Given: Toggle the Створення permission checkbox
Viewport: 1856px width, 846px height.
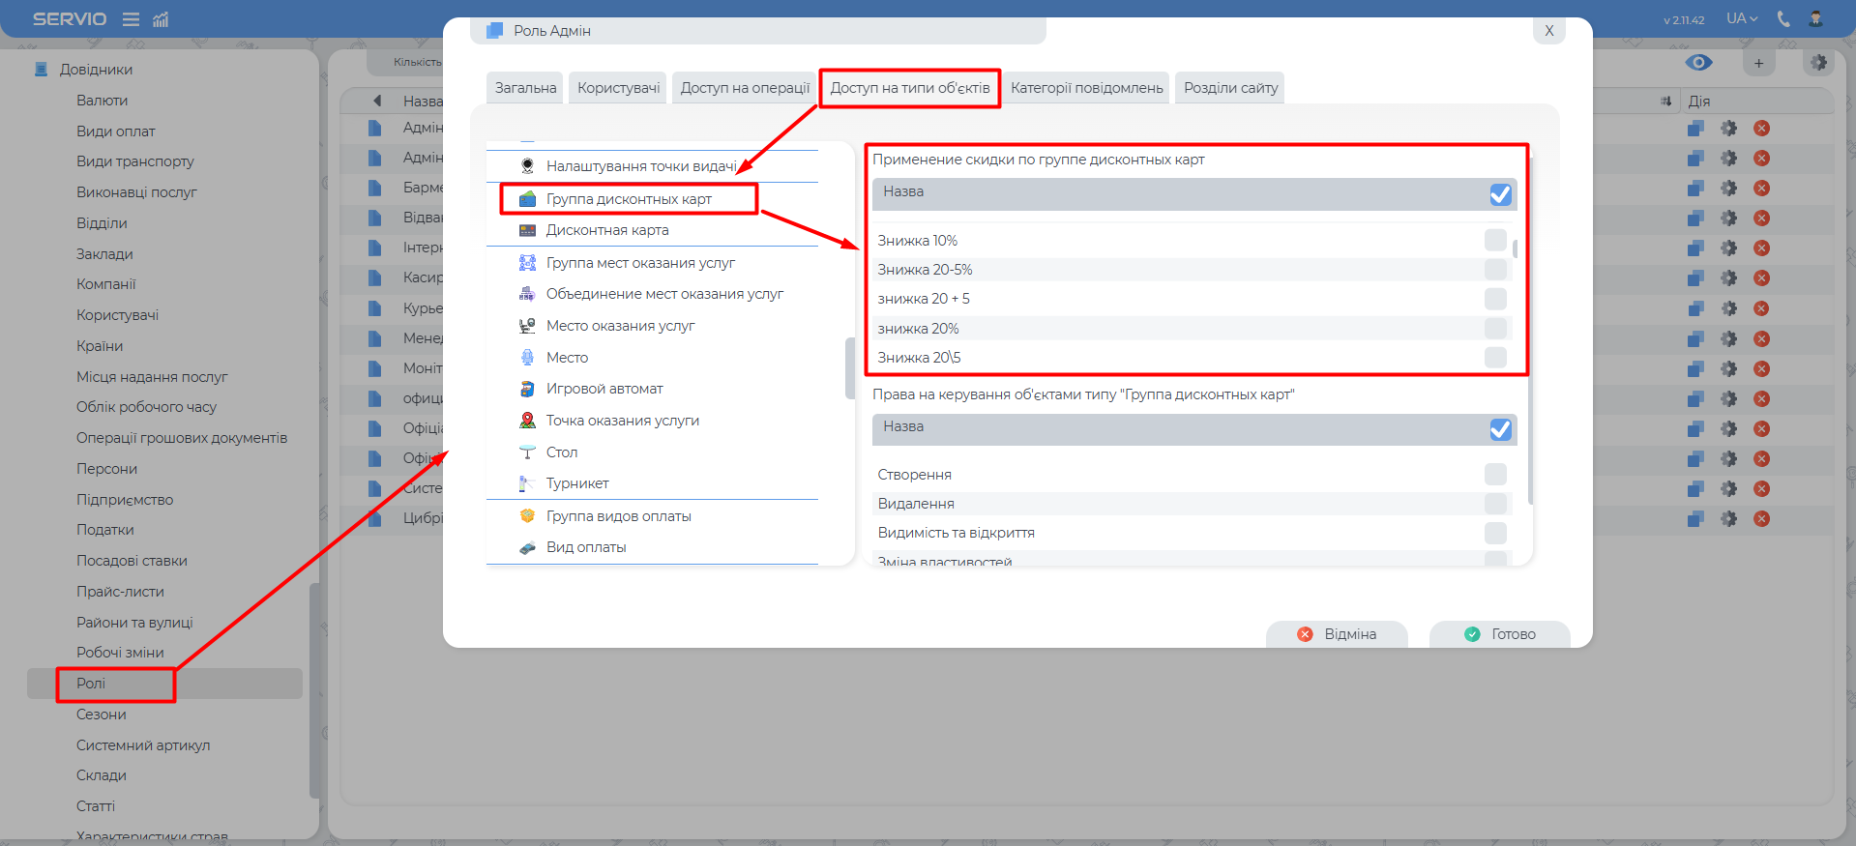Looking at the screenshot, I should tap(1495, 474).
